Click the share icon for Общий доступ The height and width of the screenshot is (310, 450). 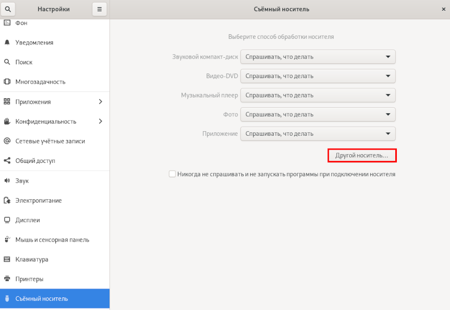(x=7, y=160)
